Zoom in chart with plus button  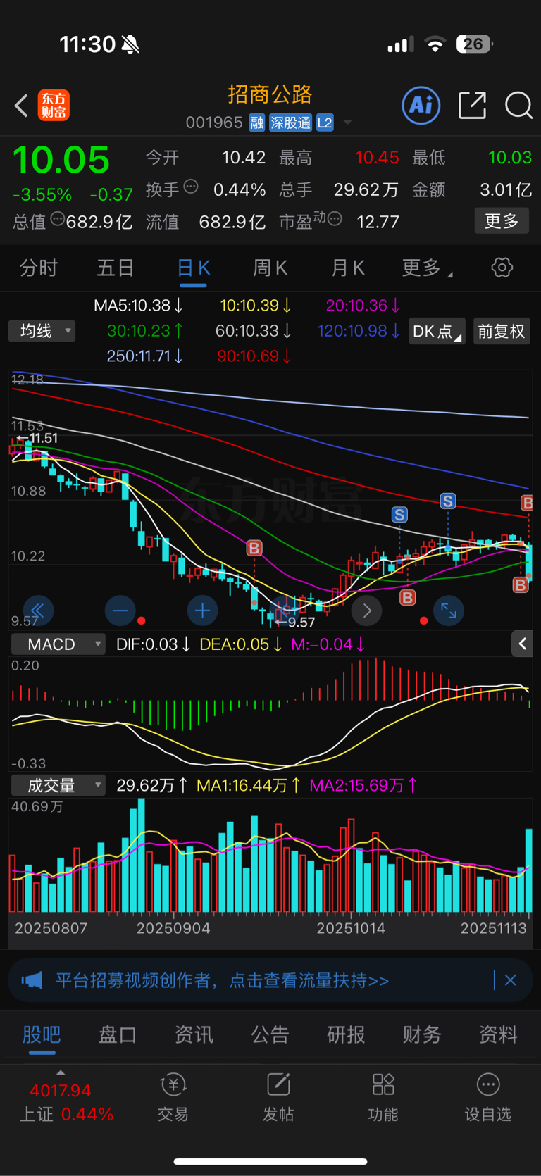click(x=202, y=610)
